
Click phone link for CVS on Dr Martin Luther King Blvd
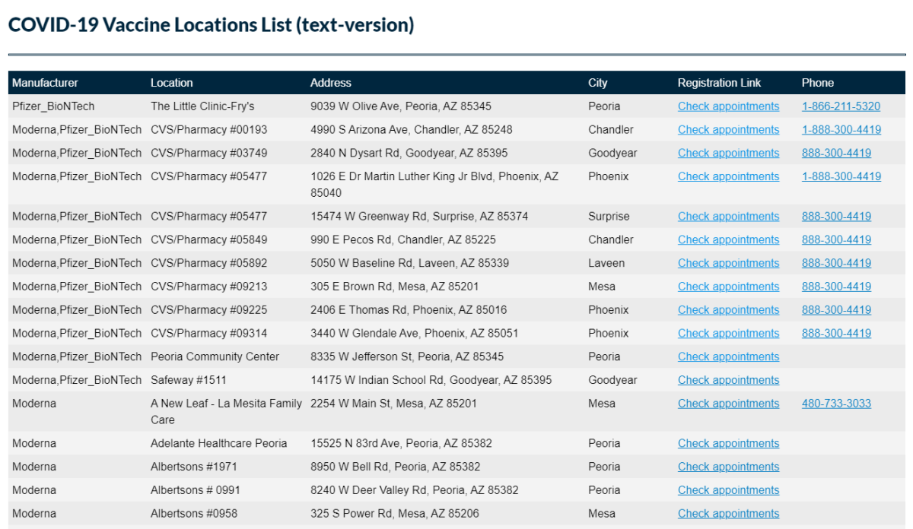click(x=841, y=176)
